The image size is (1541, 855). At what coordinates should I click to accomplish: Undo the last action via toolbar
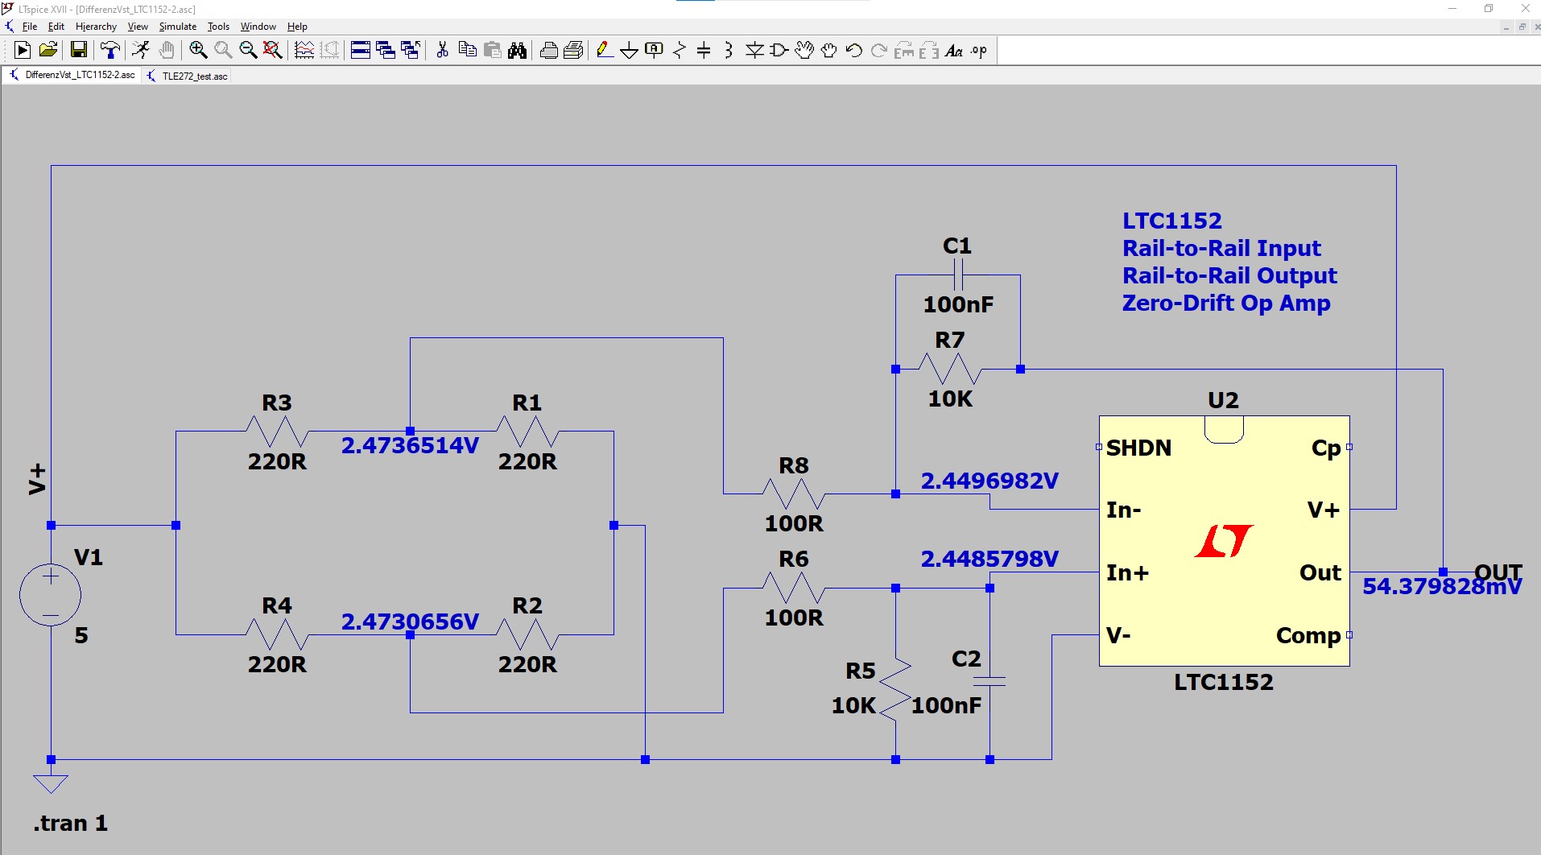tap(854, 51)
